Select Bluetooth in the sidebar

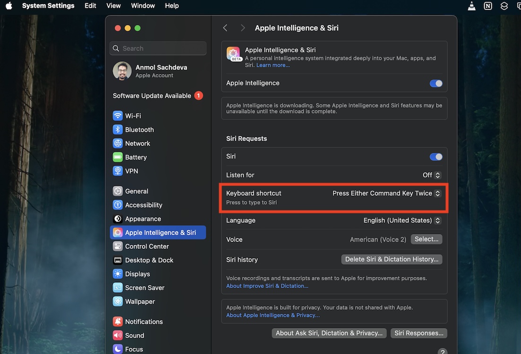(x=139, y=129)
